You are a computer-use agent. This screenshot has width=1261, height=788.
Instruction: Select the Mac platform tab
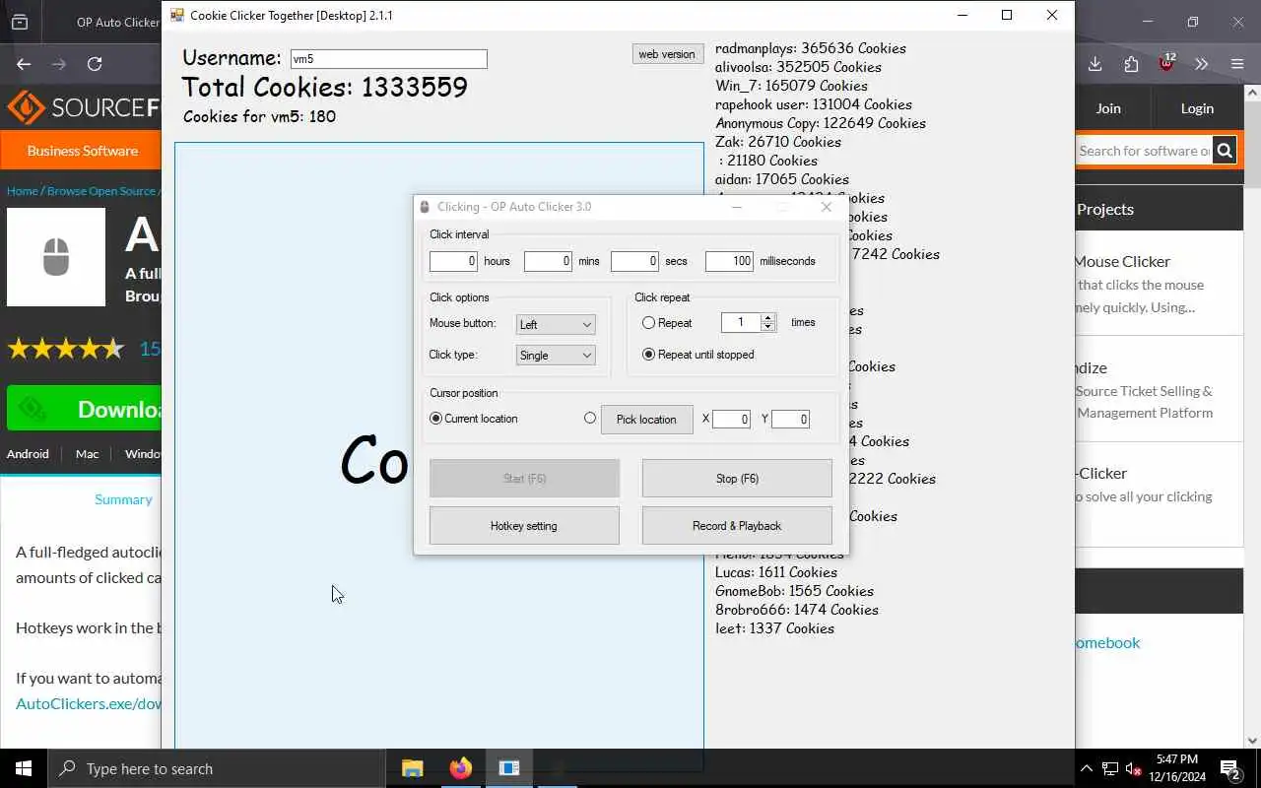(x=87, y=454)
